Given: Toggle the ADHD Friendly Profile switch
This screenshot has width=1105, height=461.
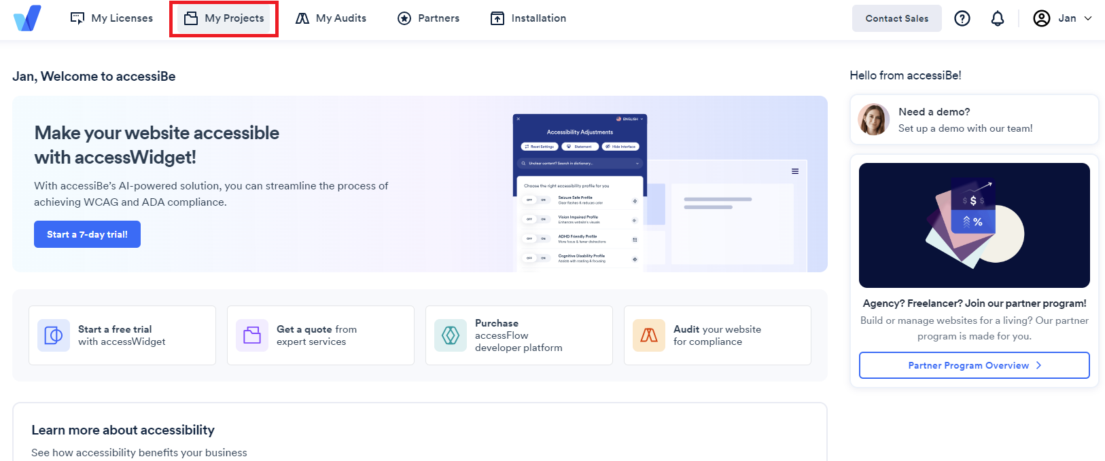Looking at the screenshot, I should (536, 239).
